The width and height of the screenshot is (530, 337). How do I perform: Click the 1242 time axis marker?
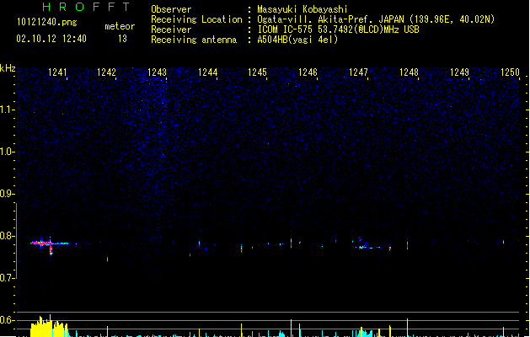coord(106,72)
